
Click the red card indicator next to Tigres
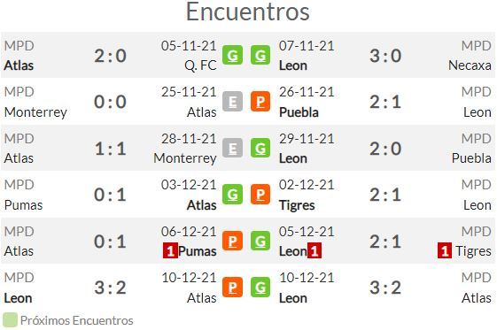coord(445,251)
